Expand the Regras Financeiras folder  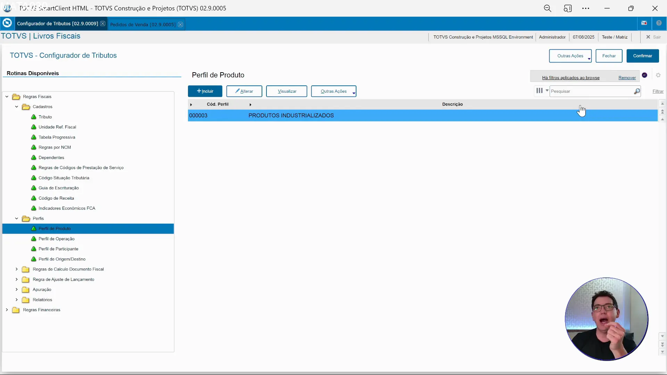[7, 310]
